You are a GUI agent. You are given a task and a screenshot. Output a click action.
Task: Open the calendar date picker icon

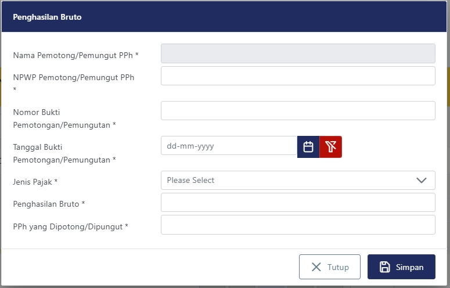(x=308, y=146)
